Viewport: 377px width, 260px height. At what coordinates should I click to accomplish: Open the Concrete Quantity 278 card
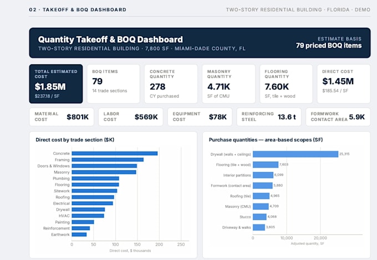pyautogui.click(x=171, y=84)
